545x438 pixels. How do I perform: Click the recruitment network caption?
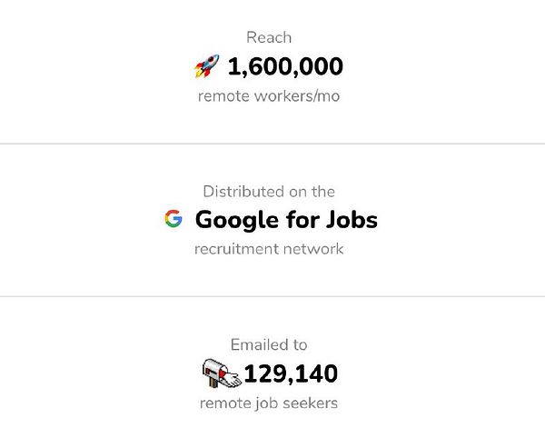click(269, 248)
